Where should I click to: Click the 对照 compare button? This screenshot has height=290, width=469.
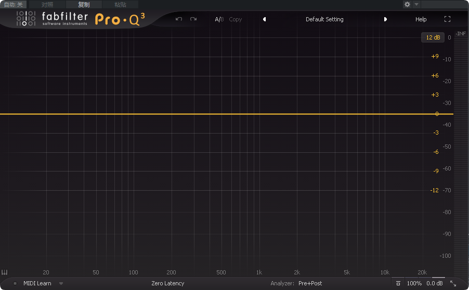47,5
